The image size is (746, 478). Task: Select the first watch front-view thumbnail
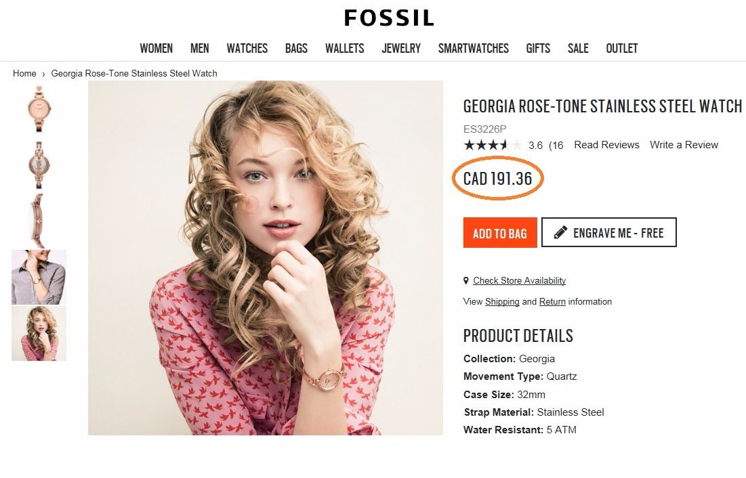38,108
